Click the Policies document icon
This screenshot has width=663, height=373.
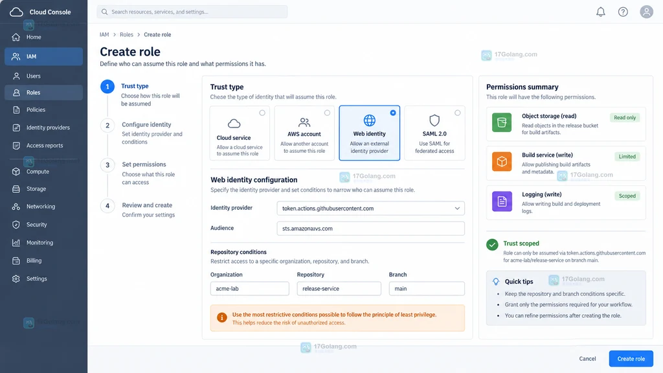pyautogui.click(x=16, y=110)
